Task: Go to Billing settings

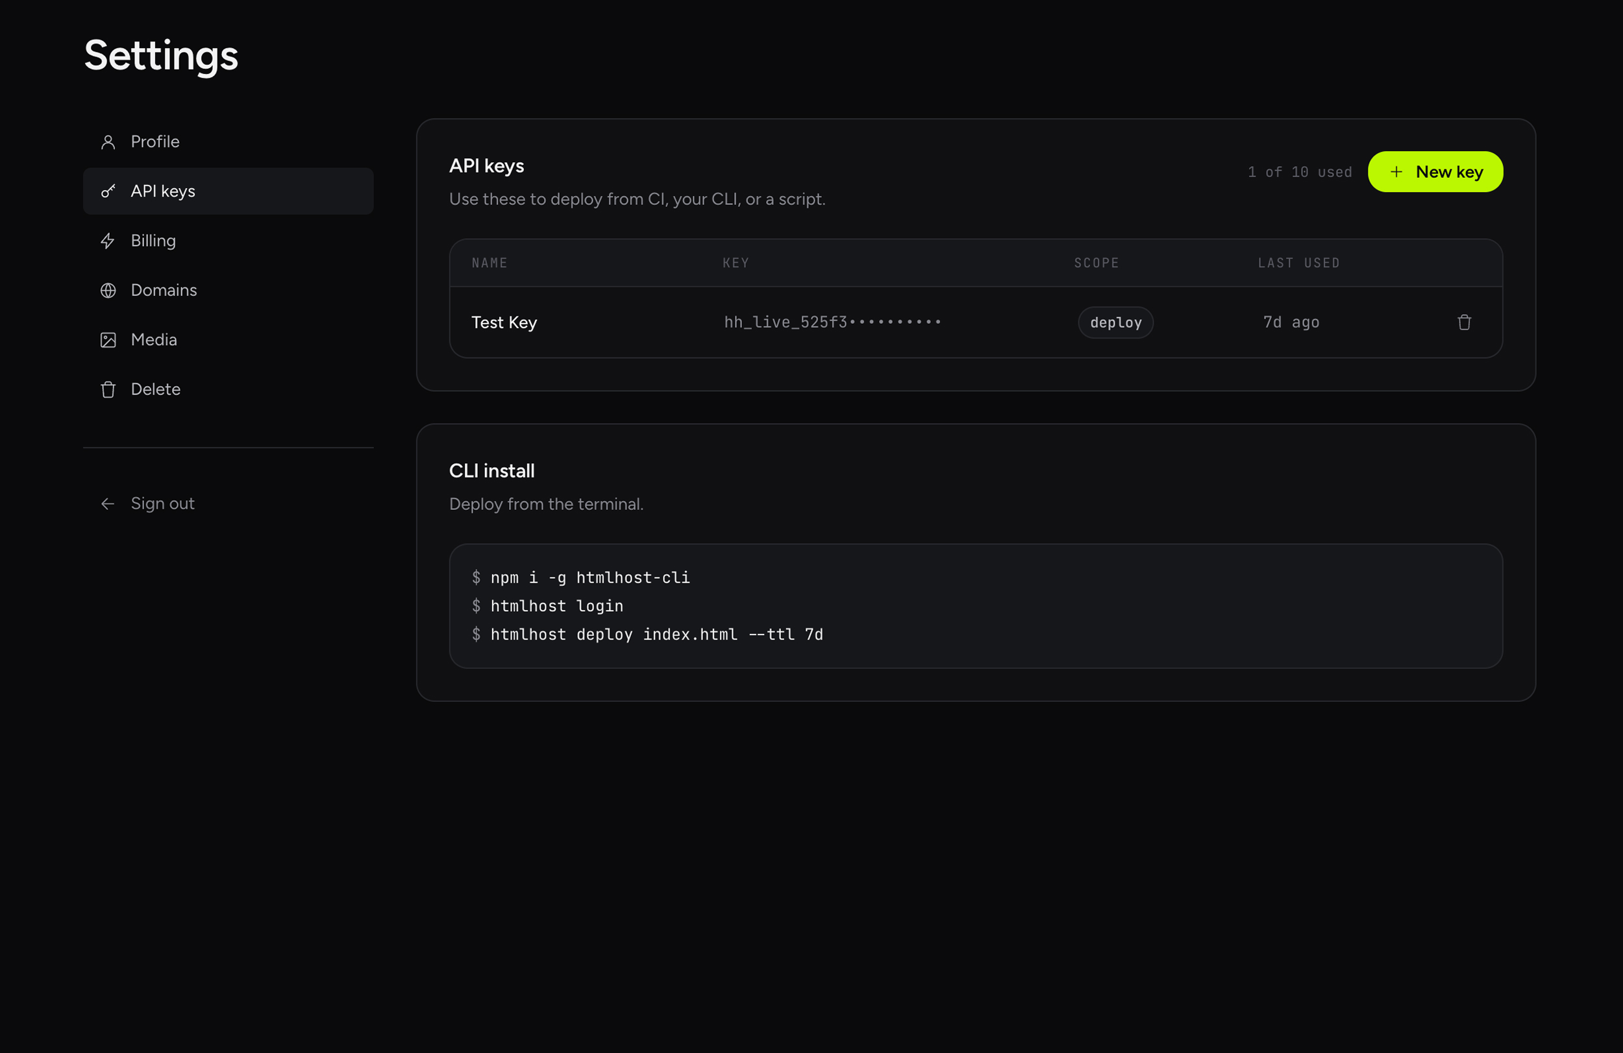Action: pyautogui.click(x=229, y=241)
